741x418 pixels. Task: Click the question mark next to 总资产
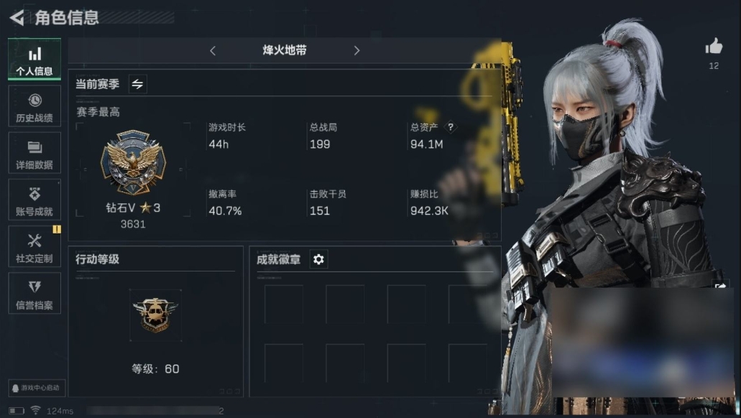(451, 127)
